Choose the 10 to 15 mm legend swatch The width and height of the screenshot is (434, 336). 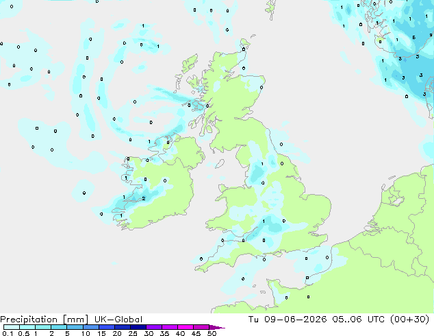coord(90,327)
